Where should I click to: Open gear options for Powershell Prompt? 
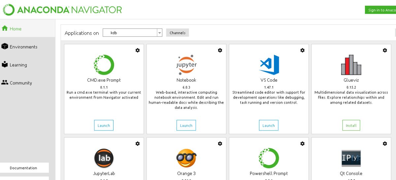click(302, 143)
